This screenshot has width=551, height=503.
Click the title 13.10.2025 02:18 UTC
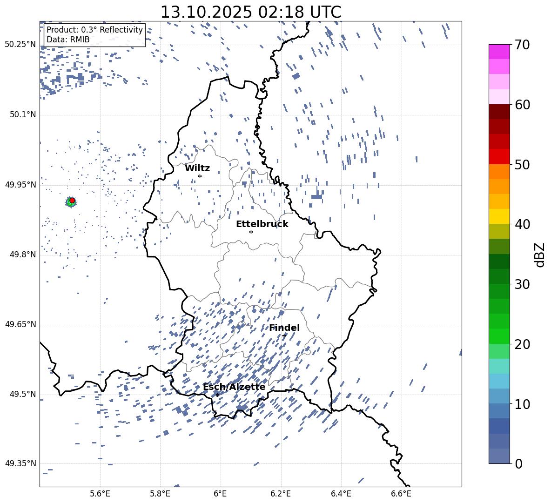pyautogui.click(x=251, y=12)
